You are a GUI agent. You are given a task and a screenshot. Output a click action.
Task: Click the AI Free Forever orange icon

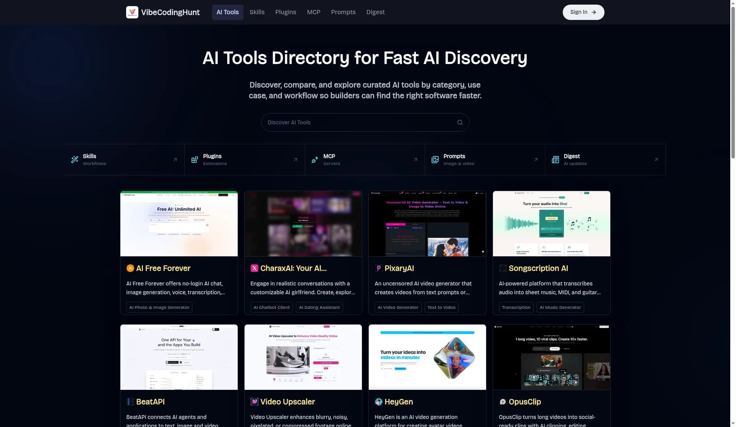pyautogui.click(x=130, y=268)
